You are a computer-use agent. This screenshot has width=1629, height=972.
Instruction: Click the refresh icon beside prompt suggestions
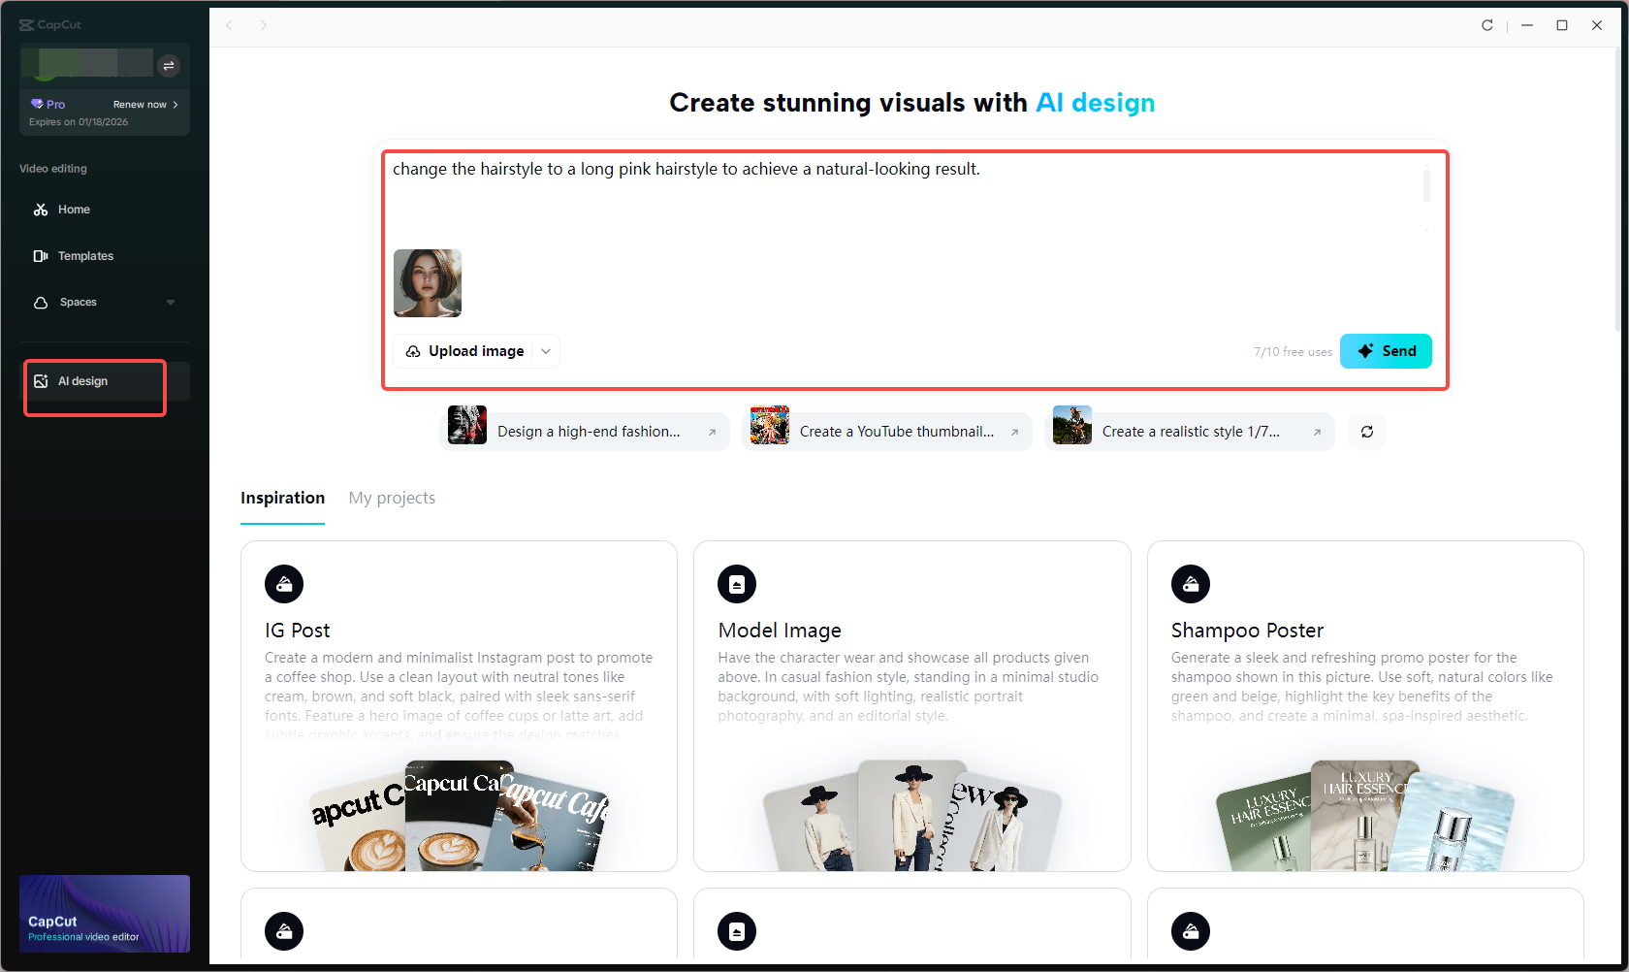1366,431
